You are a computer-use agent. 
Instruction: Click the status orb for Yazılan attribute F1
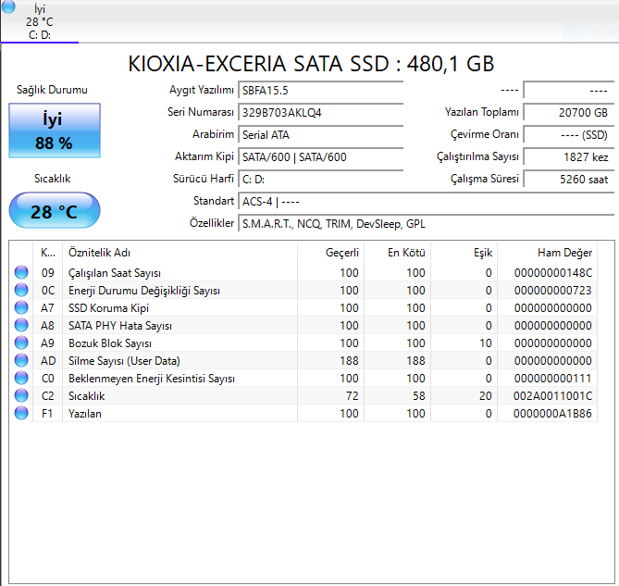(21, 413)
